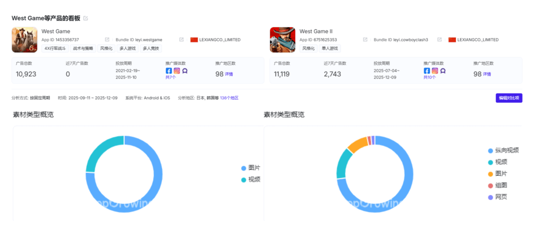The image size is (533, 232).
Task: Click the edit icon beside the dashboard title
Action: [x=86, y=18]
